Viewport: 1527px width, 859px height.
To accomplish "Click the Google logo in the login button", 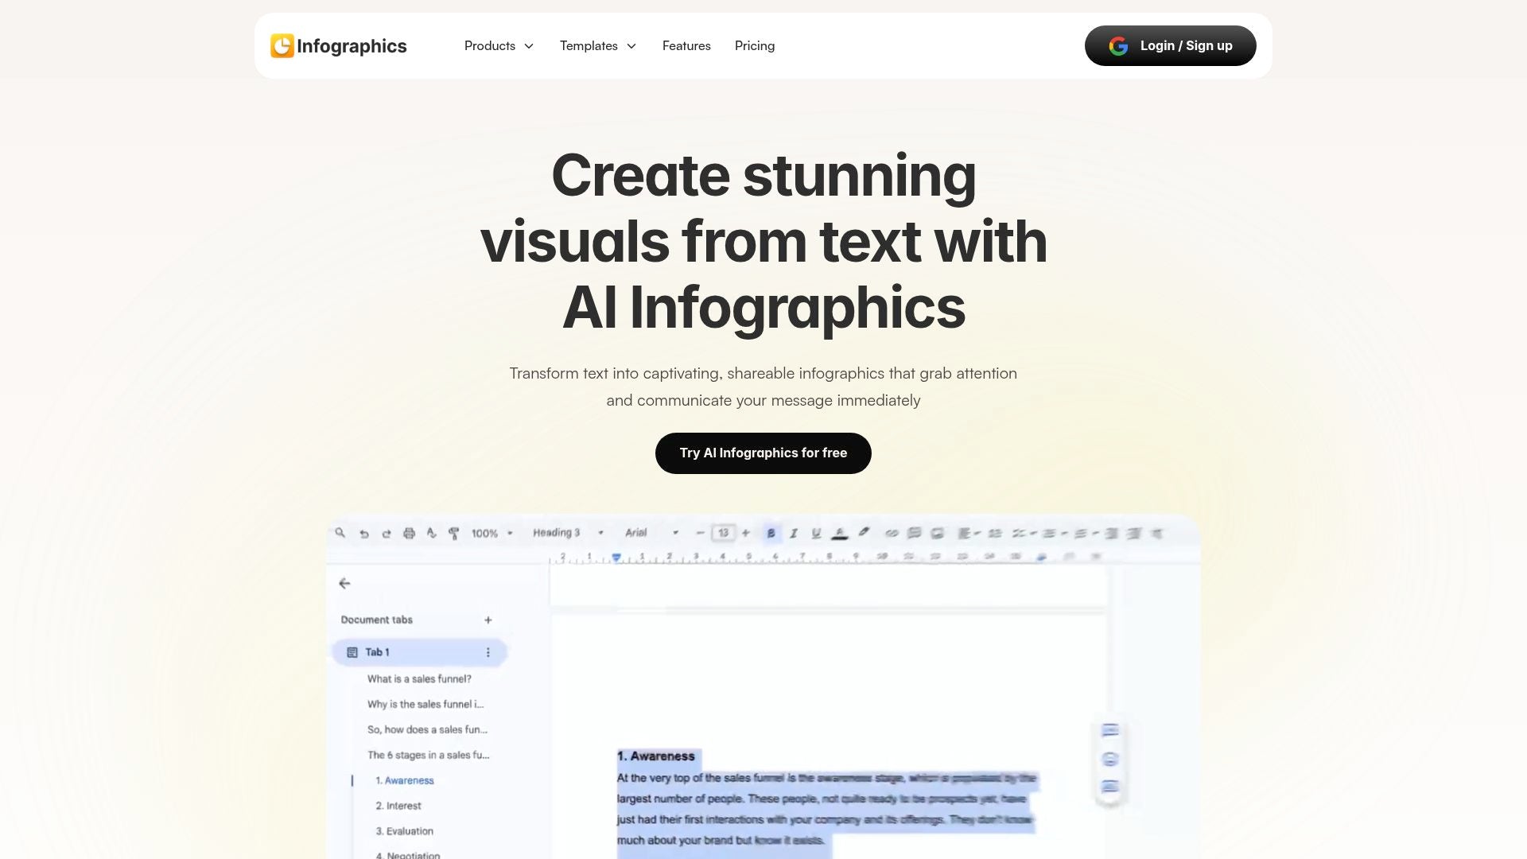I will (1118, 45).
